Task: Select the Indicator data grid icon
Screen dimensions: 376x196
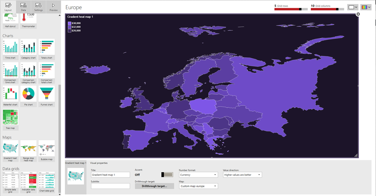Action: pos(28,180)
